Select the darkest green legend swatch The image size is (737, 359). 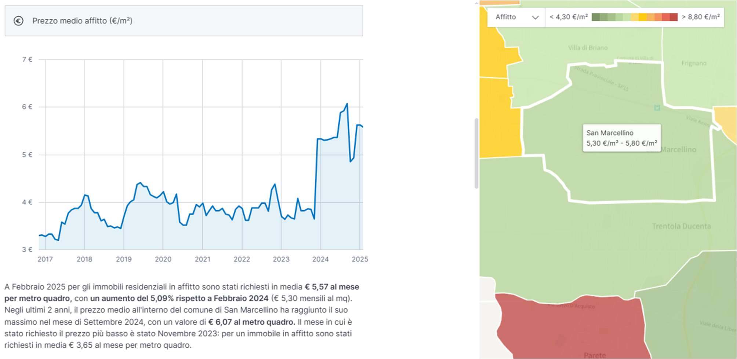click(x=595, y=17)
